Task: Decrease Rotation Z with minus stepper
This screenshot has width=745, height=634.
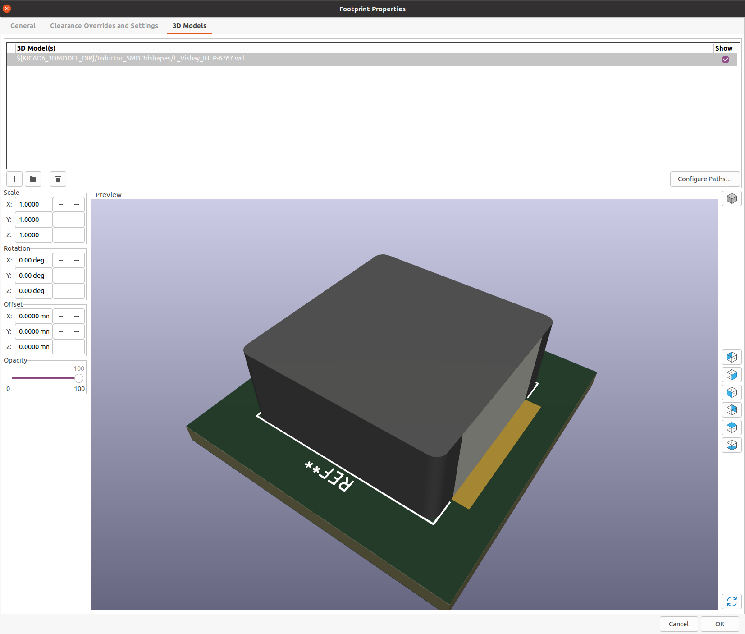Action: coord(61,291)
